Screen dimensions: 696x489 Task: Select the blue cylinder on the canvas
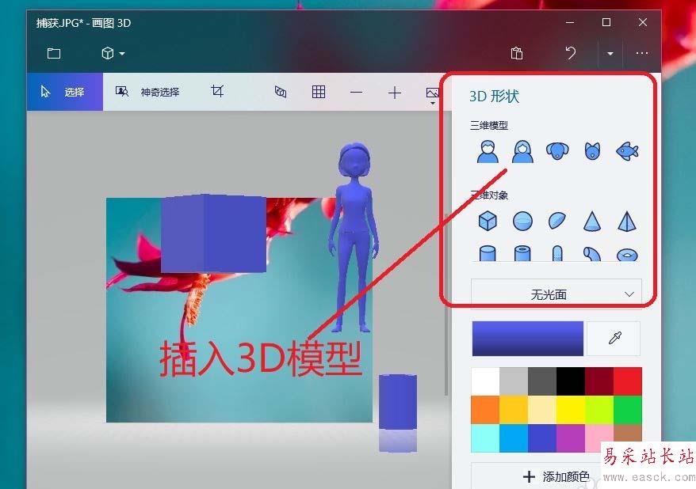click(x=398, y=402)
